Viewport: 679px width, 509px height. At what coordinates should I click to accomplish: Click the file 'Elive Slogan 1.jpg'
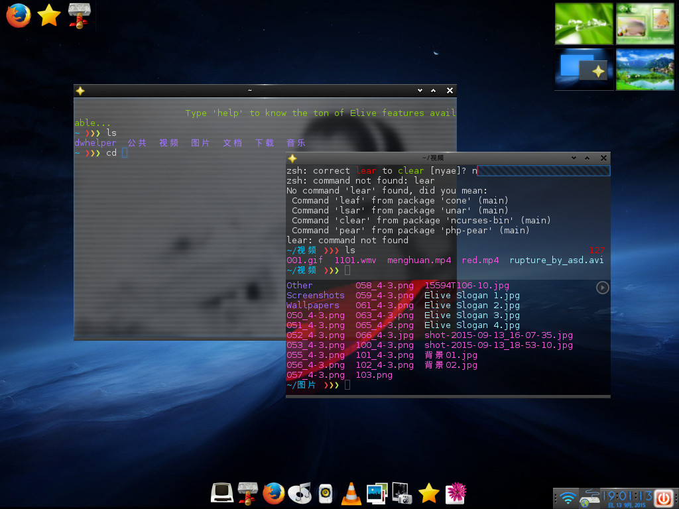pyautogui.click(x=472, y=295)
